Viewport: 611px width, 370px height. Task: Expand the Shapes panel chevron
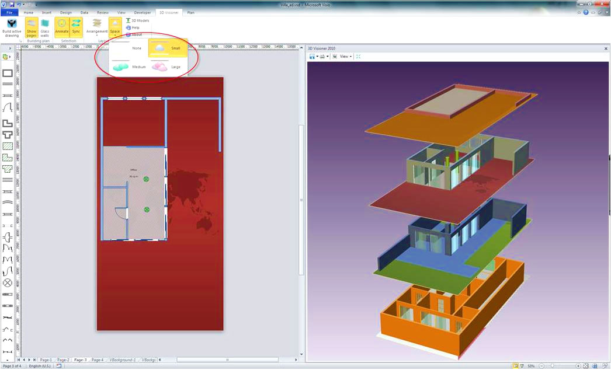[10, 48]
